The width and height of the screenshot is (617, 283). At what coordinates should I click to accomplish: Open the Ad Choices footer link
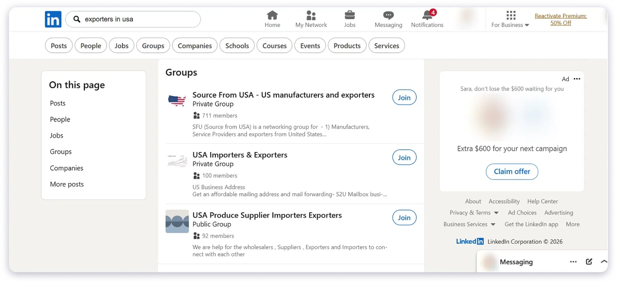[x=522, y=213]
